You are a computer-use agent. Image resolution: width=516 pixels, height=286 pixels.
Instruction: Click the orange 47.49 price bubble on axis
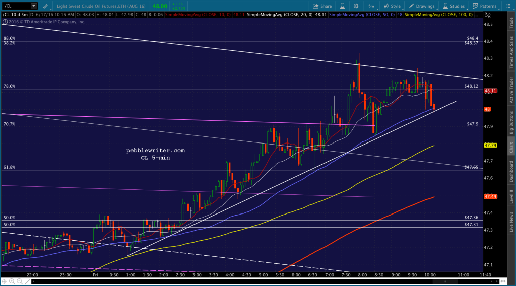point(490,196)
